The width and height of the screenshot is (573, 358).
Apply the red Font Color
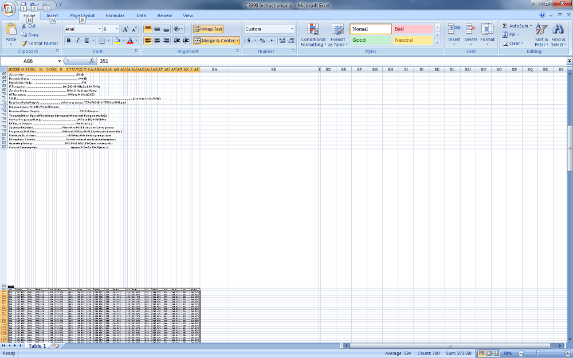click(130, 41)
